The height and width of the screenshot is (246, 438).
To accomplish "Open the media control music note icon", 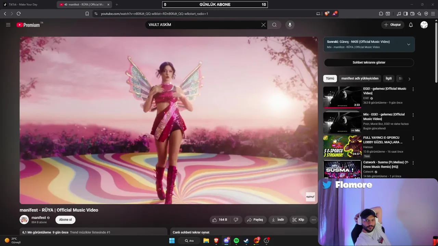I will [399, 14].
